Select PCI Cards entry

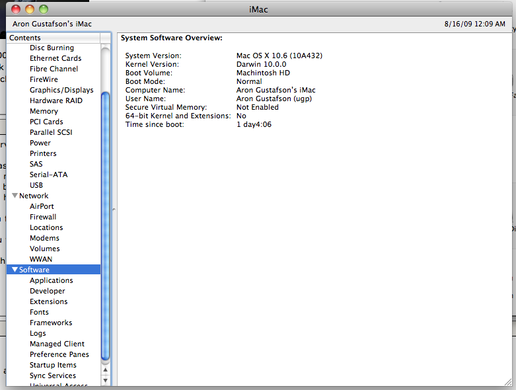[x=46, y=122]
